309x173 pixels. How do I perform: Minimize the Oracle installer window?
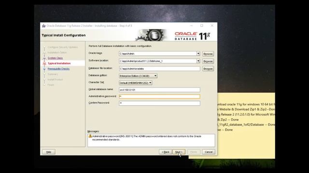pos(192,25)
